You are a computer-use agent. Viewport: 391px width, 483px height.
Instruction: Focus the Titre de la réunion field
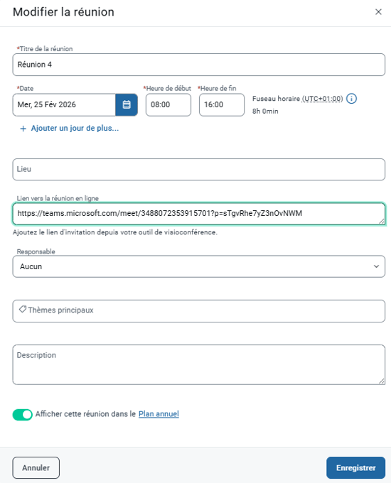pyautogui.click(x=198, y=65)
